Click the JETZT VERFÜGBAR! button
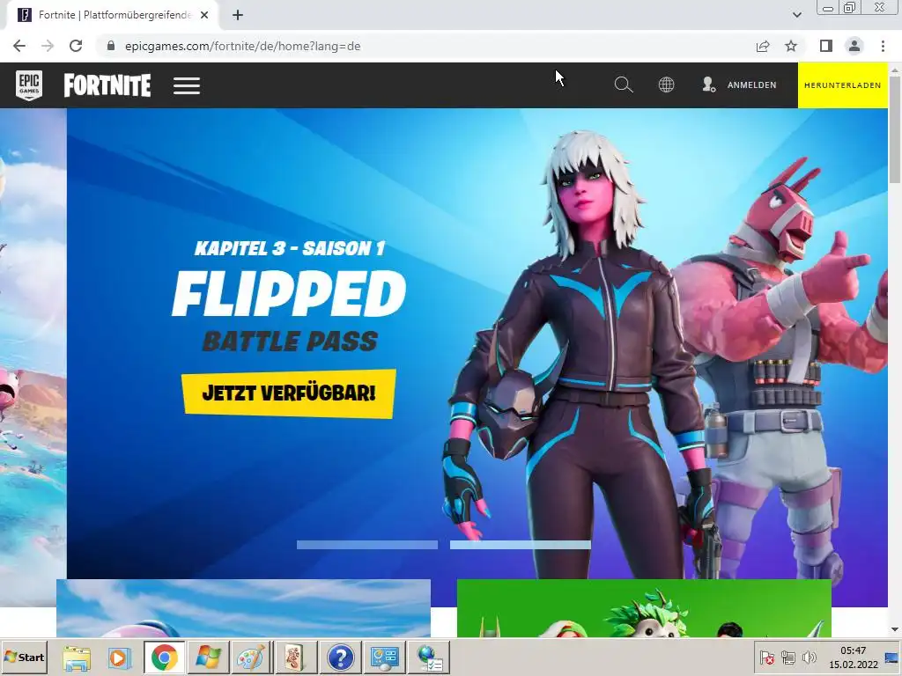This screenshot has height=676, width=902. [x=288, y=393]
